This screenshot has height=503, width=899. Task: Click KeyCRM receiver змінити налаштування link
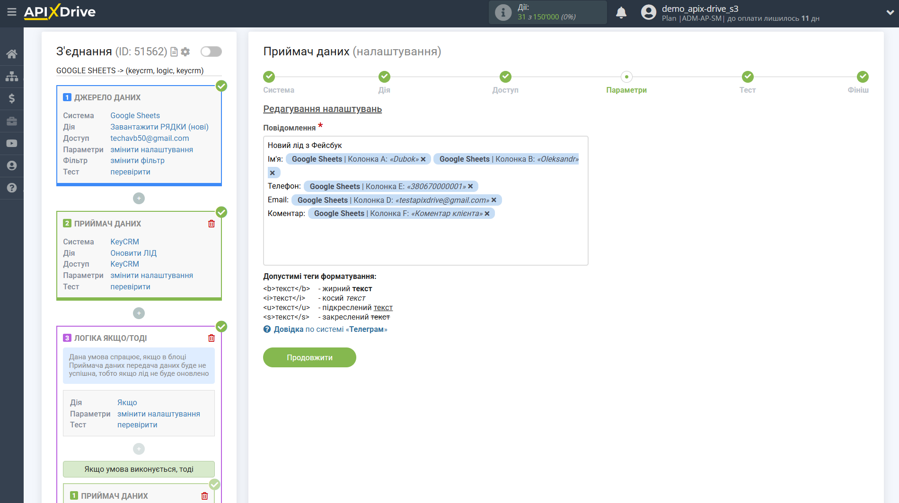tap(151, 276)
